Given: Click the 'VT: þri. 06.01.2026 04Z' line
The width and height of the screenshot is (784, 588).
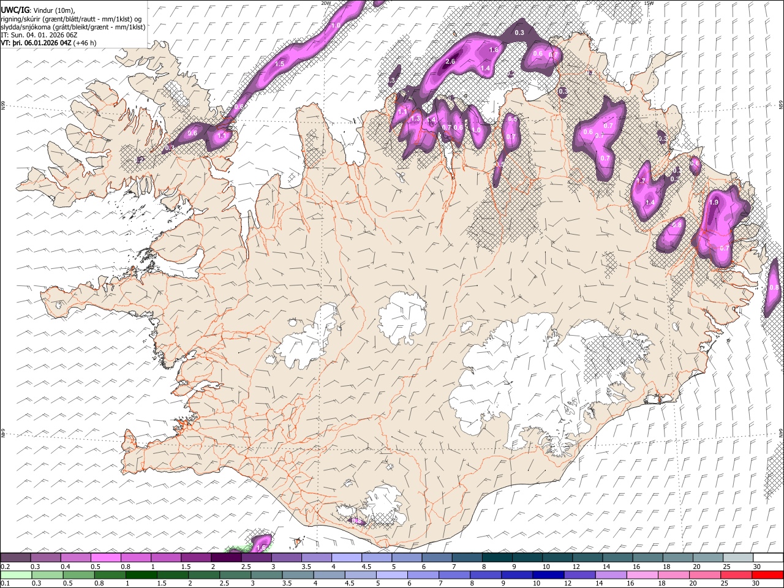Looking at the screenshot, I should 36,43.
